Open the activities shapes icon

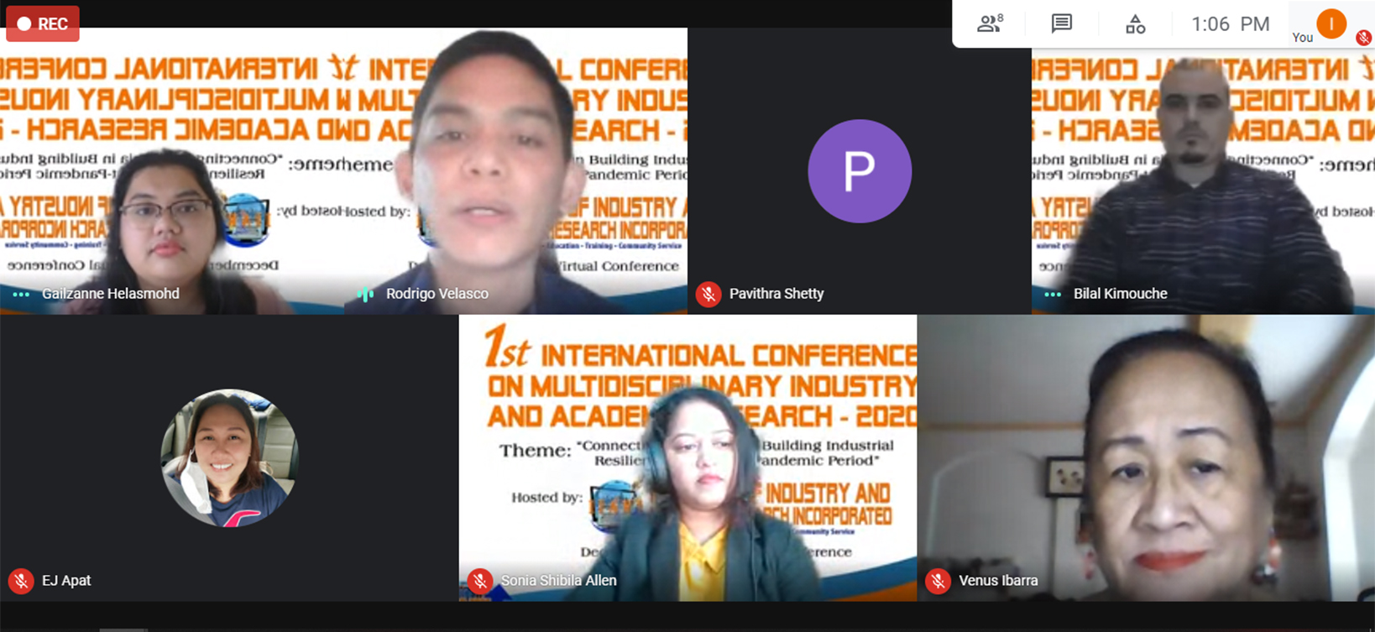pyautogui.click(x=1135, y=24)
